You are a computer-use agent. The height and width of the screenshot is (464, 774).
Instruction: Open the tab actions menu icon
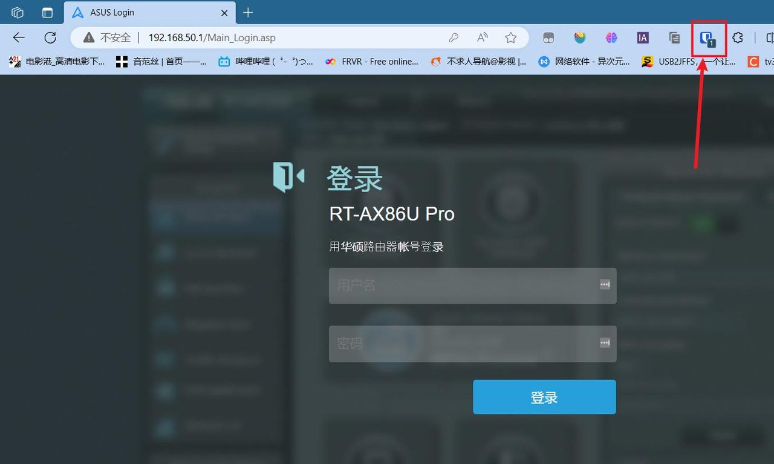pyautogui.click(x=47, y=12)
